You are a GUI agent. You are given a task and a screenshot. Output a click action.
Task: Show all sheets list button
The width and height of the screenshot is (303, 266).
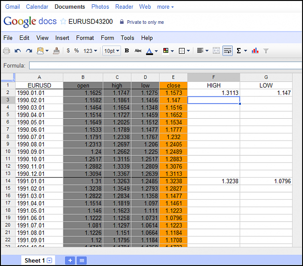click(82, 260)
